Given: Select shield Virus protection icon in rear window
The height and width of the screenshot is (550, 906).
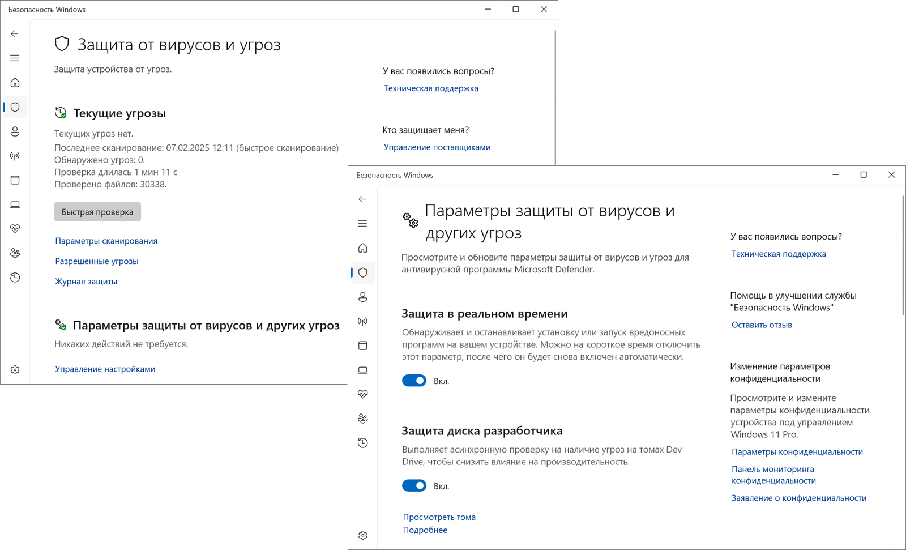Looking at the screenshot, I should tap(15, 107).
